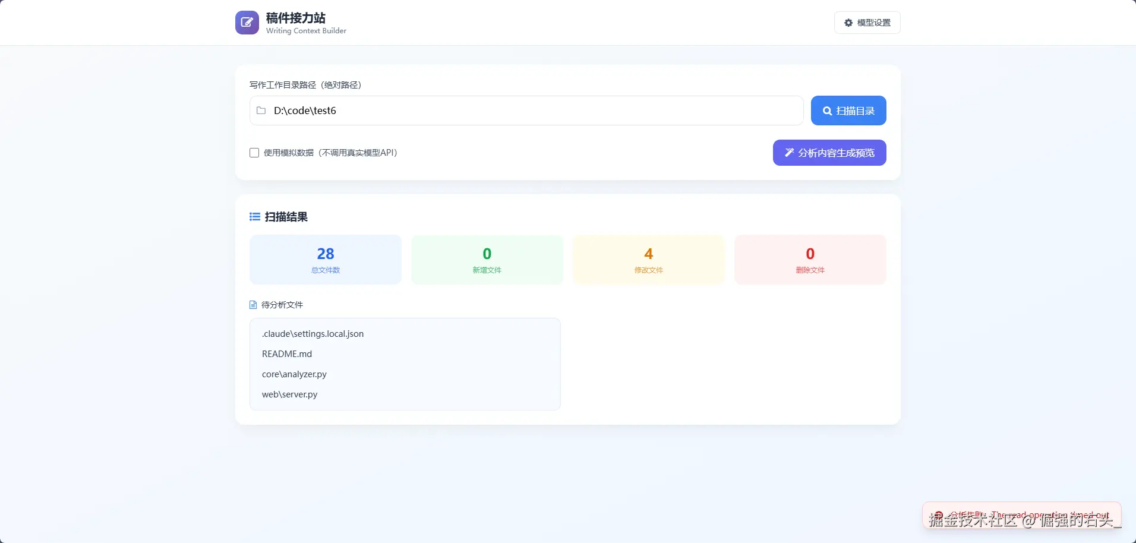Open 模型设置 model settings
Image resolution: width=1136 pixels, height=543 pixels.
(867, 23)
